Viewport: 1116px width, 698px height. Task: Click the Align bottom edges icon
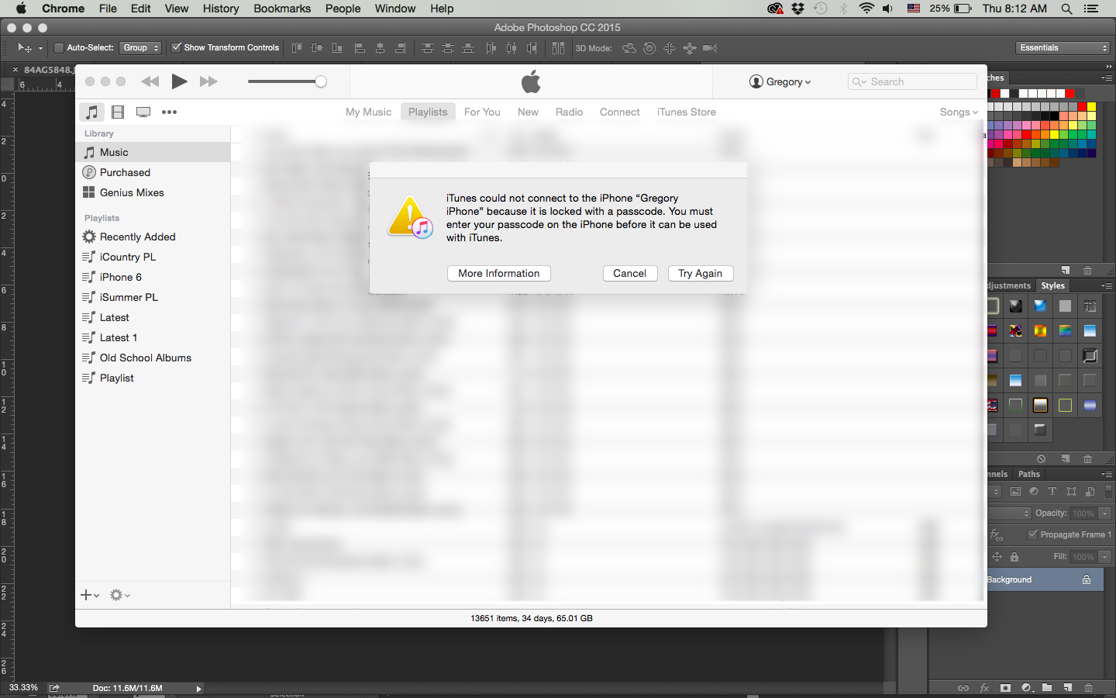point(337,48)
